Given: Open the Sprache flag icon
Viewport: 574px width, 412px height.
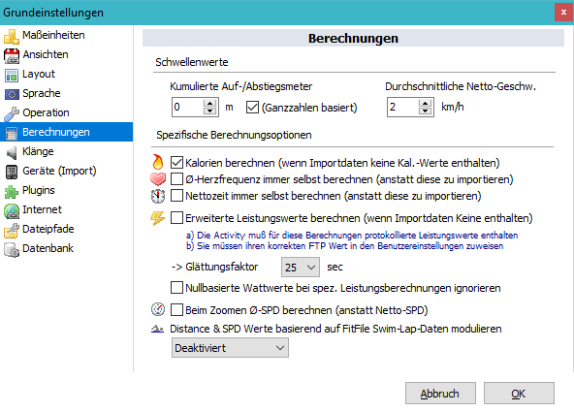Looking at the screenshot, I should click(x=12, y=94).
